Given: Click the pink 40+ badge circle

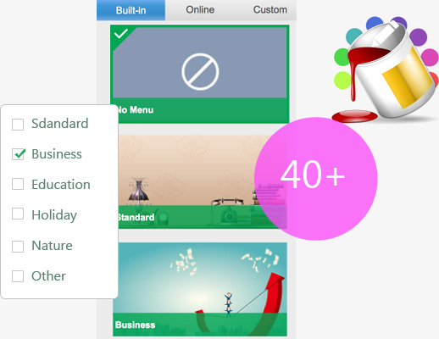Looking at the screenshot, I should pyautogui.click(x=316, y=179).
